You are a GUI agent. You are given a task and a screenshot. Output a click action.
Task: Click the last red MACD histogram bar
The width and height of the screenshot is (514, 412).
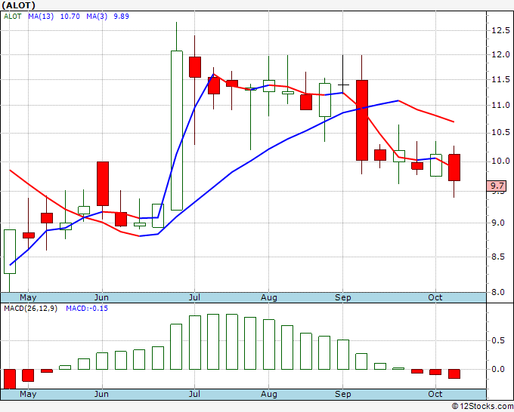(x=454, y=374)
